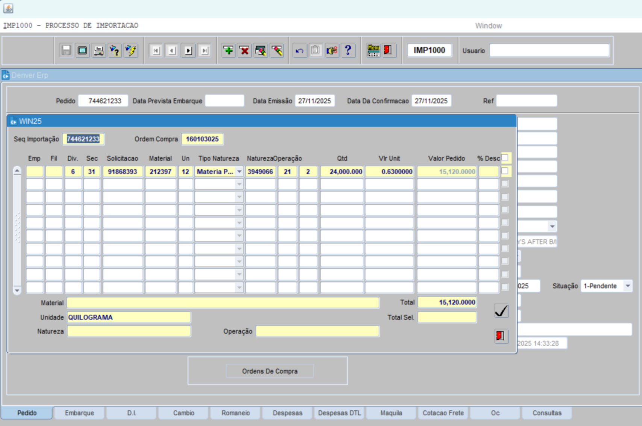Click the green plus insert record icon
Image resolution: width=642 pixels, height=426 pixels.
point(228,50)
